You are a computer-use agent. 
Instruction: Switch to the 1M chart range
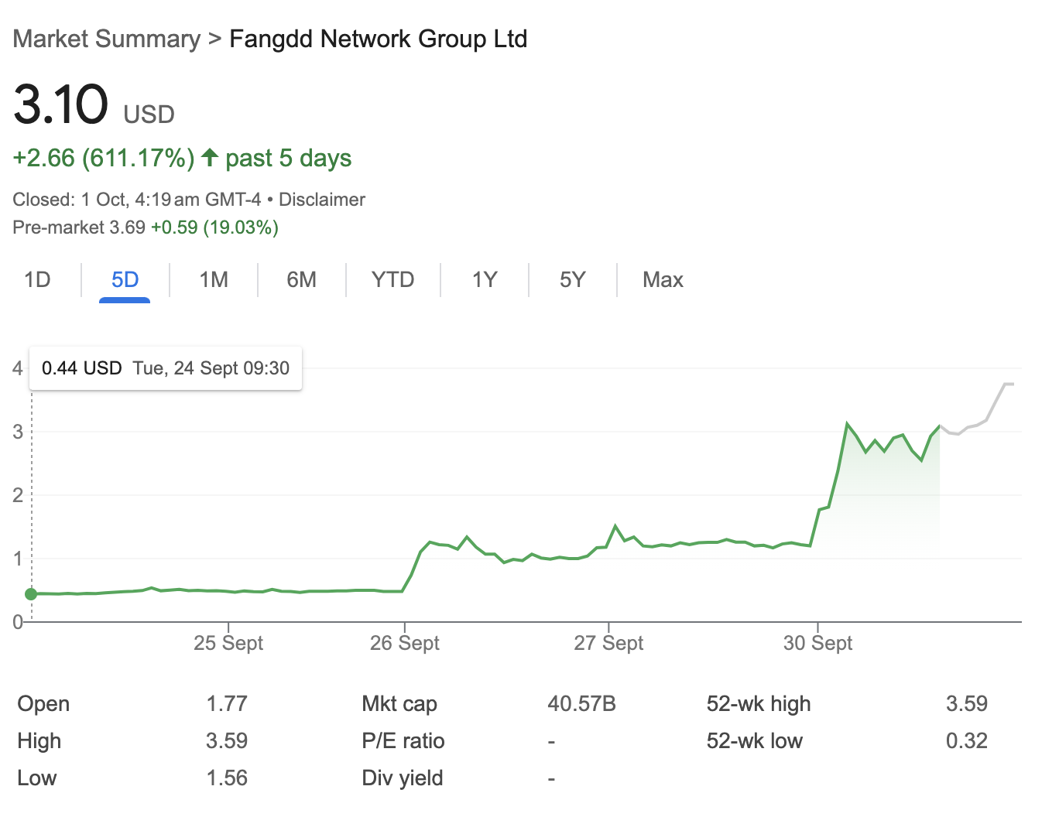pos(214,279)
